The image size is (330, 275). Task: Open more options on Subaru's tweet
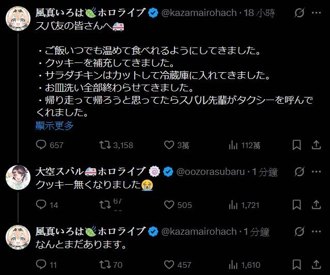[x=317, y=172]
